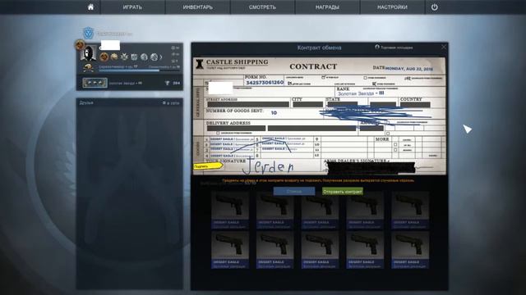This screenshot has height=295, width=526.
Task: Select the third star-shaped silver medal
Action: click(x=124, y=57)
